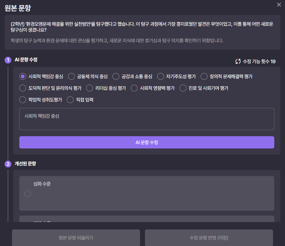
Task: Choose the 진로 및 사회기여 평가 option
Action: tap(183, 88)
